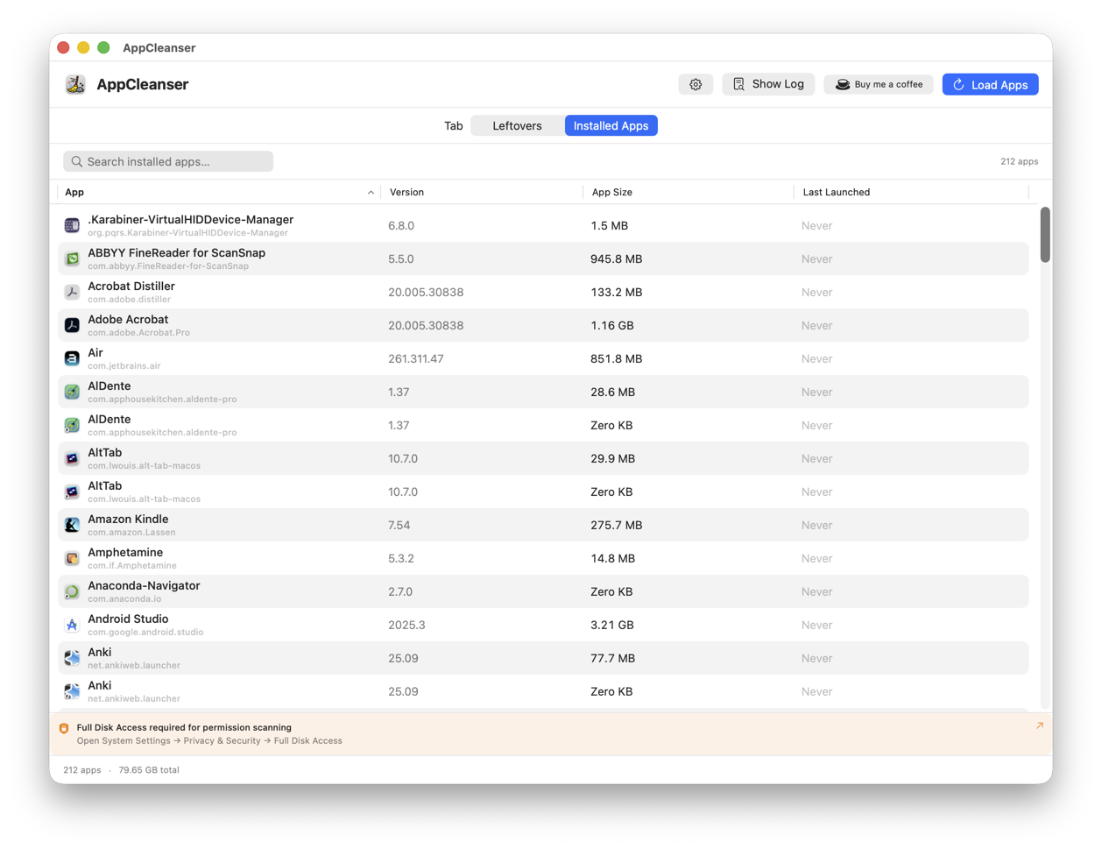Image resolution: width=1102 pixels, height=849 pixels.
Task: Click the Zero KB AlDente app icon
Action: 72,425
